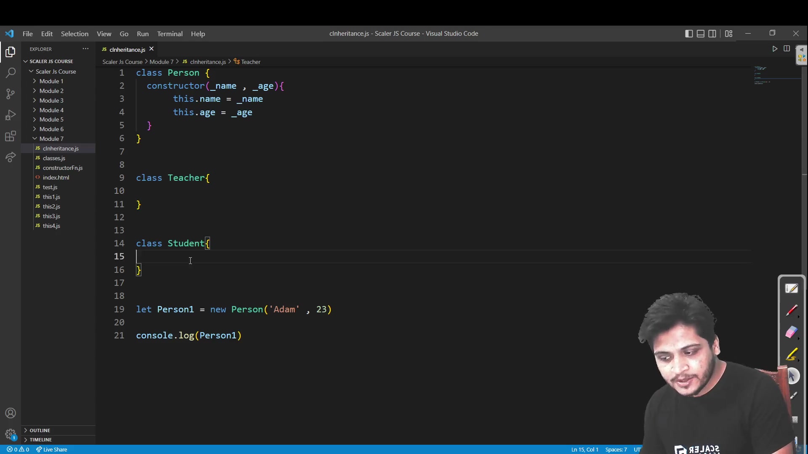The image size is (808, 454).
Task: Click the Split Editor Right icon
Action: coord(787,49)
